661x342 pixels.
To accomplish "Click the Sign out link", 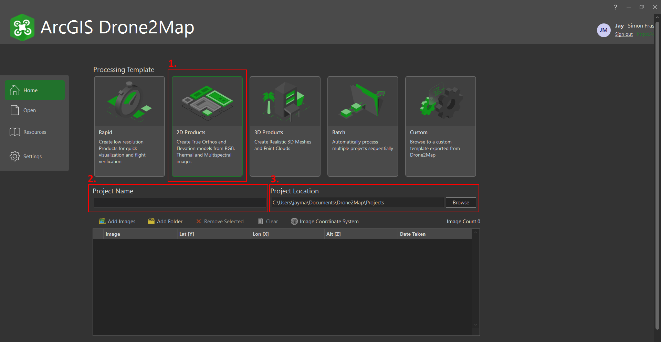I will point(623,34).
